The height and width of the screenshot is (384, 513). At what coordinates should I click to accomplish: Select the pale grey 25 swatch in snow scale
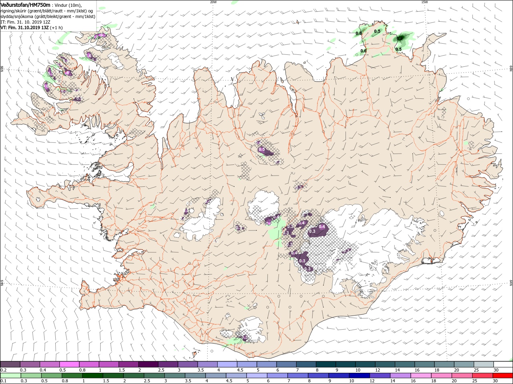pyautogui.click(x=483, y=364)
